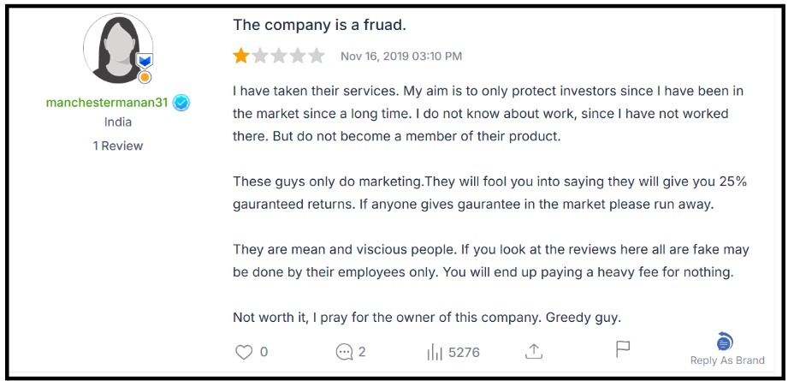Screen dimensions: 788x381
Task: Click the 5276 views count
Action: [x=464, y=352]
